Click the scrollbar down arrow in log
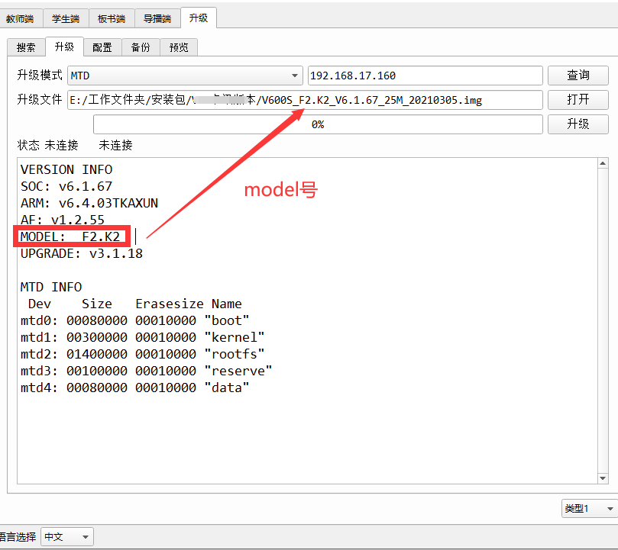Image resolution: width=618 pixels, height=550 pixels. click(603, 478)
